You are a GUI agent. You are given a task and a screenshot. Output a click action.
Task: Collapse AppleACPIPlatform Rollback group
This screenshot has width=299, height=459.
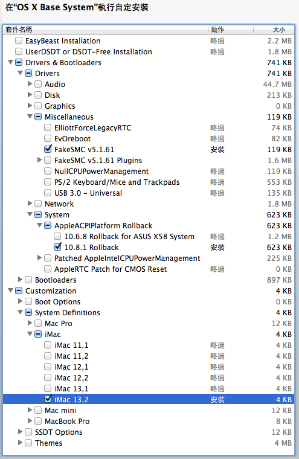[x=39, y=225]
